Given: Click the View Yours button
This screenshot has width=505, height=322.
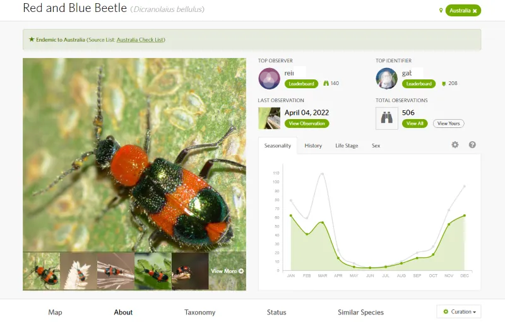Looking at the screenshot, I should [x=448, y=124].
